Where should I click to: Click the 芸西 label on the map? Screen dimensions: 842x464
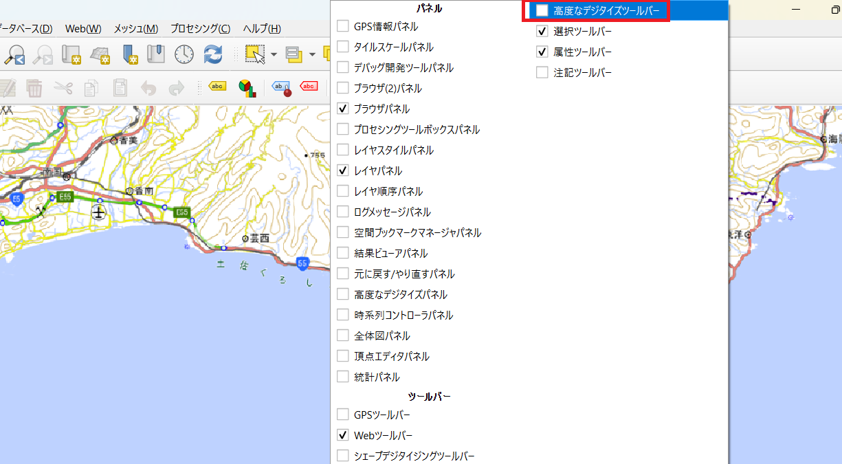(260, 238)
